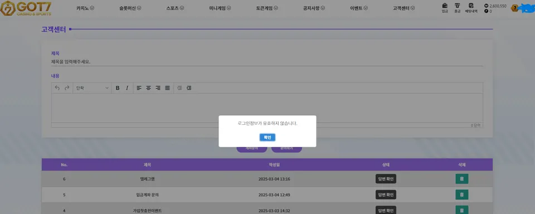Align text left in editor
The width and height of the screenshot is (535, 214).
139,87
